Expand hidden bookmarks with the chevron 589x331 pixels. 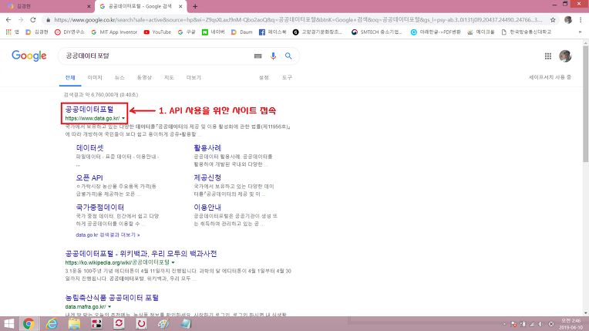(580, 32)
